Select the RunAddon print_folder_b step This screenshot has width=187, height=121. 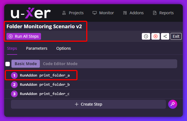point(45,85)
